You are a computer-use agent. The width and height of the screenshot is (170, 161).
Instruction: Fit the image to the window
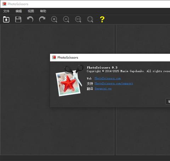(90, 19)
